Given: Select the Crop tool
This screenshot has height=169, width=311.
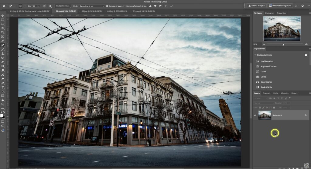Looking at the screenshot, I should 2,32.
